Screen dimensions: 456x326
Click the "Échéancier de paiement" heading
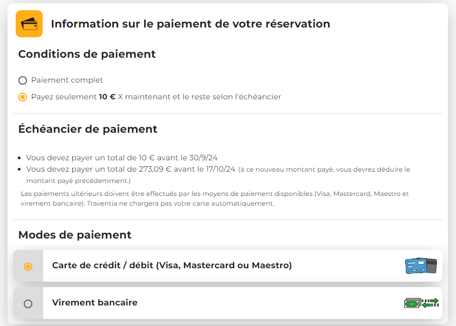[x=87, y=129]
